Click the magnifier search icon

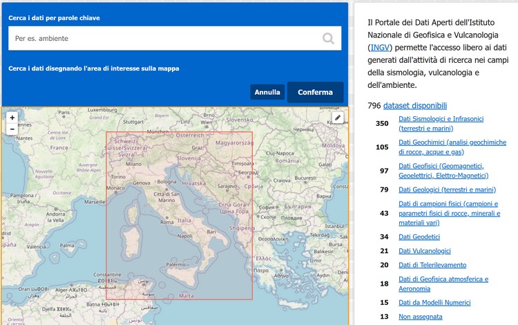pos(328,38)
